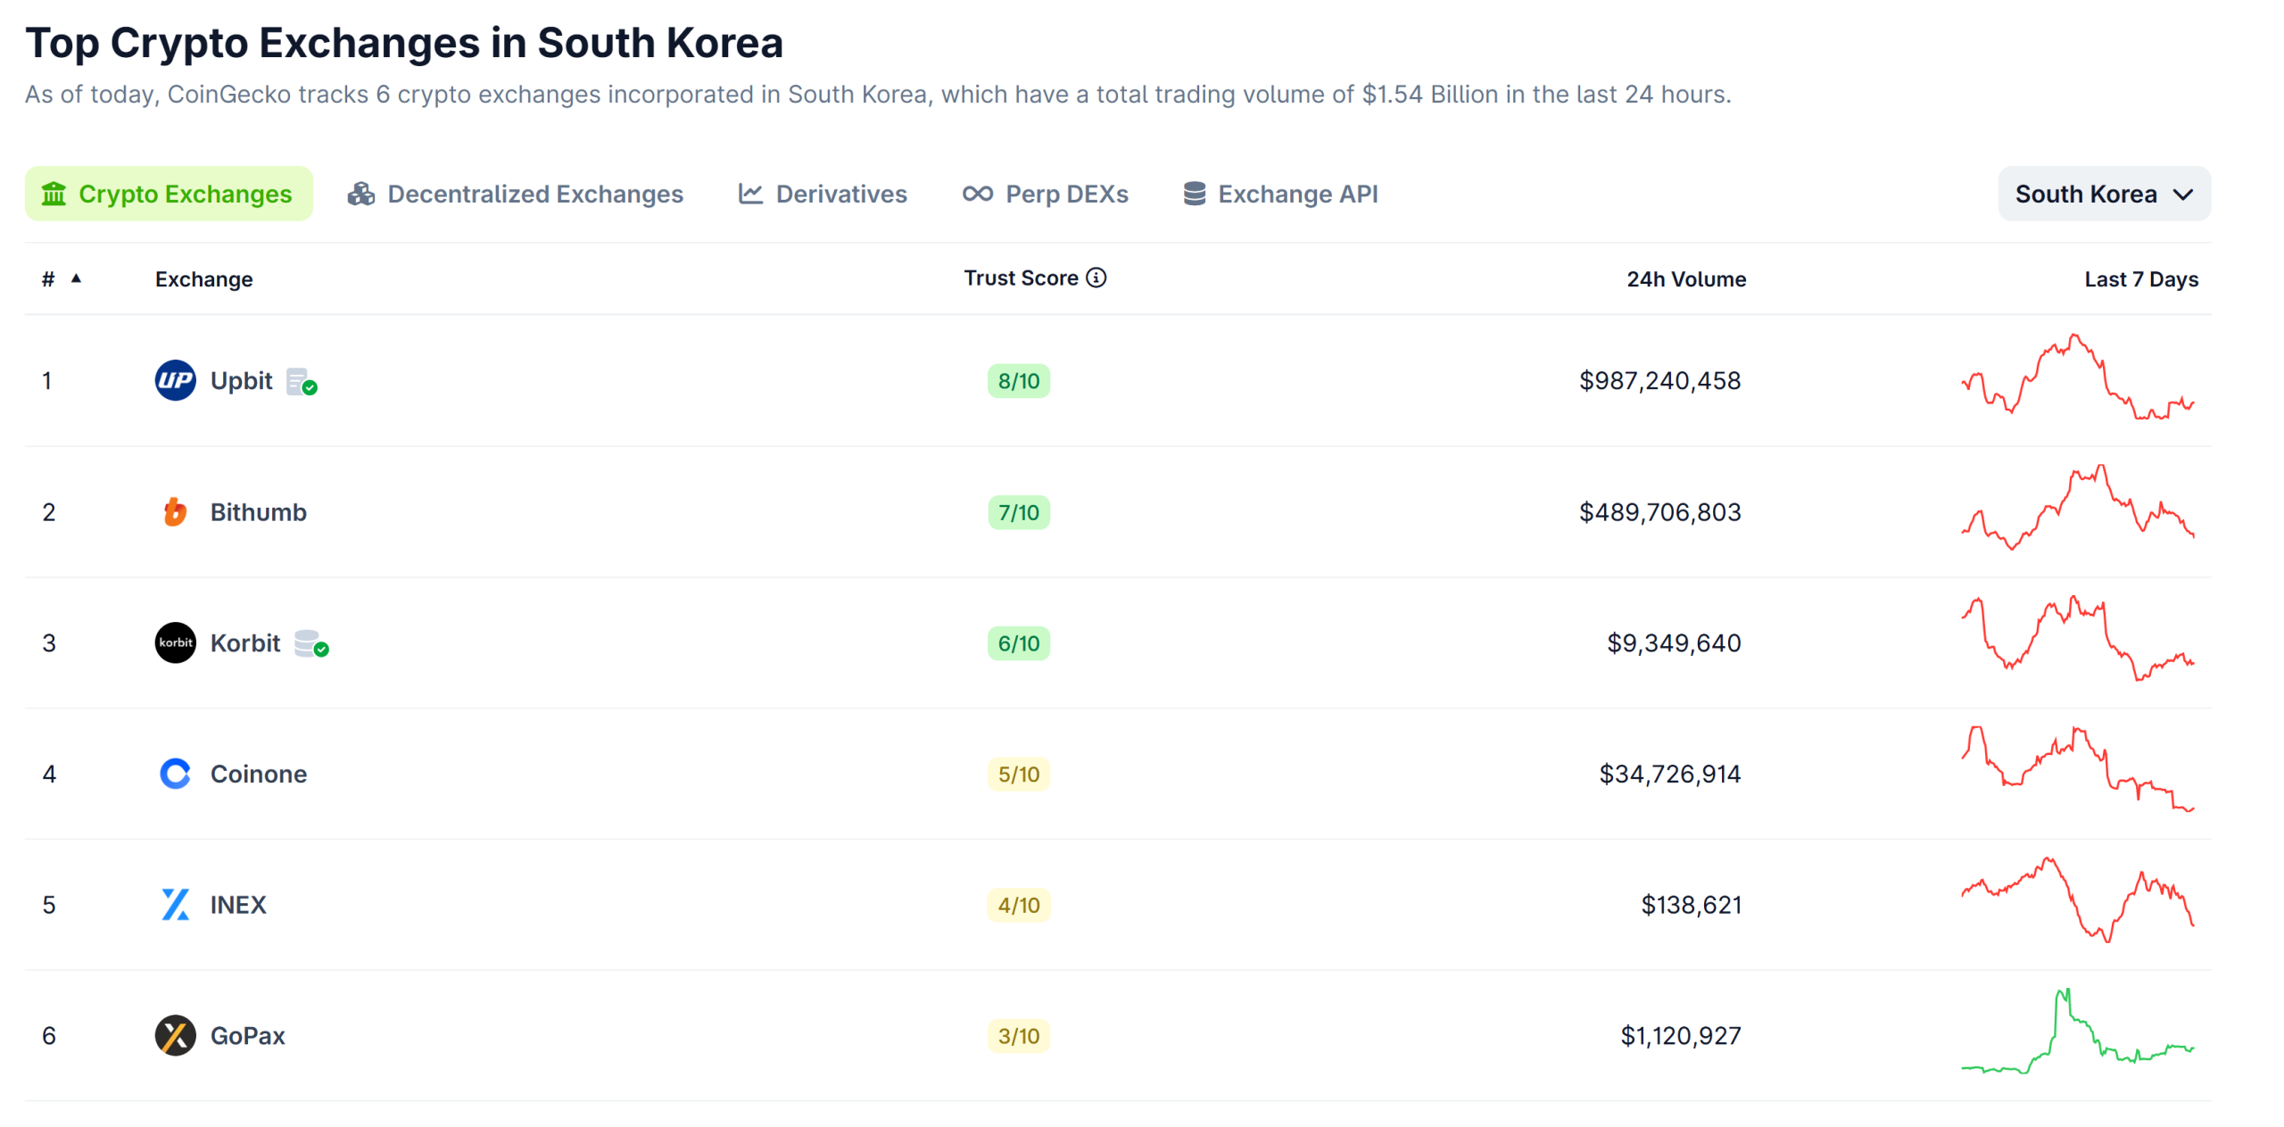The height and width of the screenshot is (1127, 2284).
Task: Open the South Korea country dropdown
Action: pos(2103,194)
